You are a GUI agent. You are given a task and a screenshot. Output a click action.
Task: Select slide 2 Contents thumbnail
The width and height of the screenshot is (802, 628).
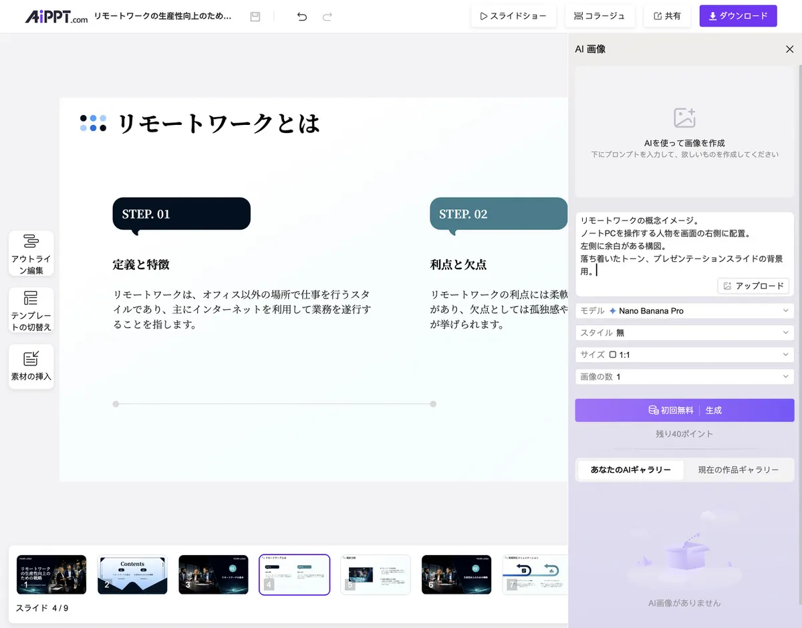(x=132, y=575)
